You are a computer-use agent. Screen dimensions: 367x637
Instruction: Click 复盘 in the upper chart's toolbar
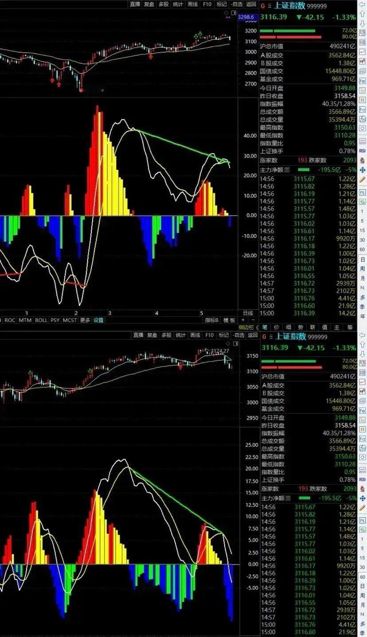click(x=149, y=4)
